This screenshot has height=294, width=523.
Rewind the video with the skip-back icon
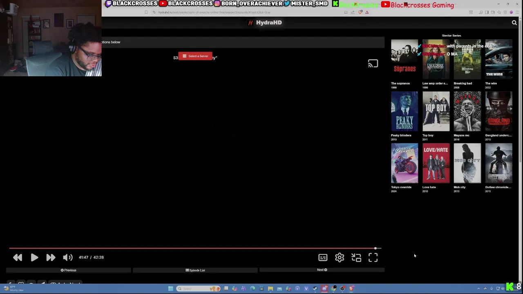click(18, 257)
